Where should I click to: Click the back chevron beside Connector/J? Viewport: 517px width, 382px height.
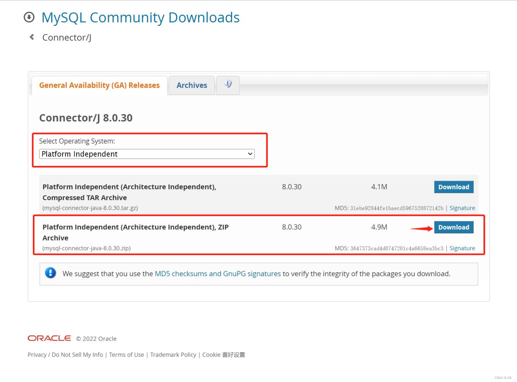(32, 37)
